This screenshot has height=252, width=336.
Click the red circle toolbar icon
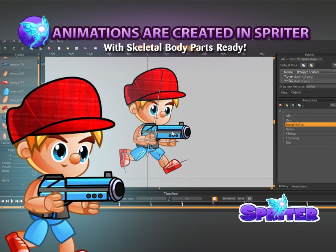pyautogui.click(x=49, y=48)
